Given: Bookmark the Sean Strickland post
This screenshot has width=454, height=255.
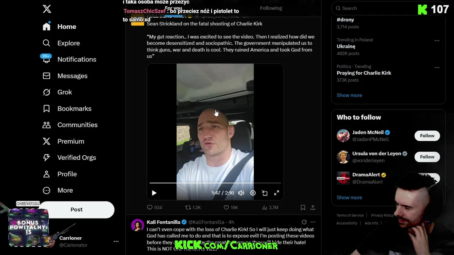Looking at the screenshot, I should coord(303,208).
